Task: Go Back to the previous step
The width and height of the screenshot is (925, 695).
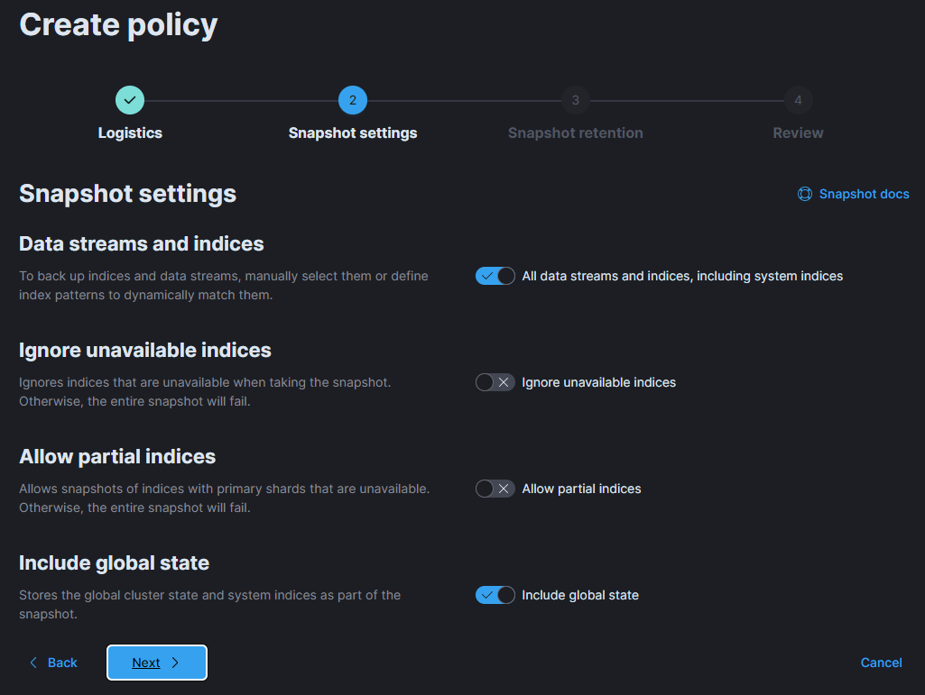Action: [53, 663]
